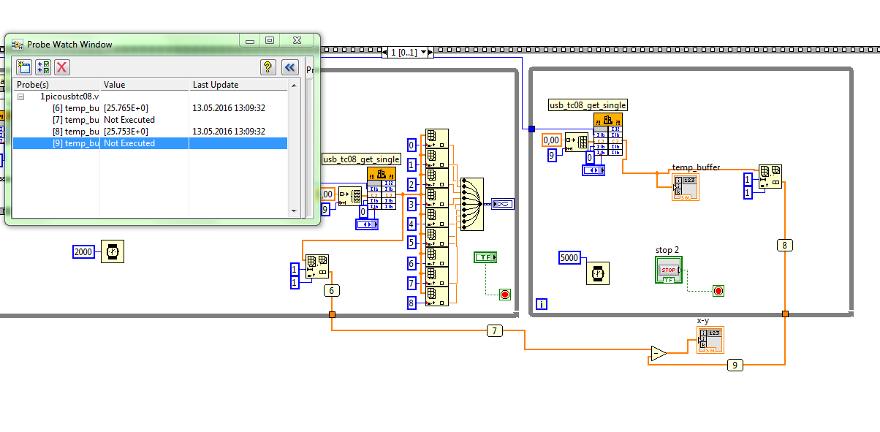The width and height of the screenshot is (880, 432).
Task: Click probe marker 8 on wire
Action: (785, 245)
